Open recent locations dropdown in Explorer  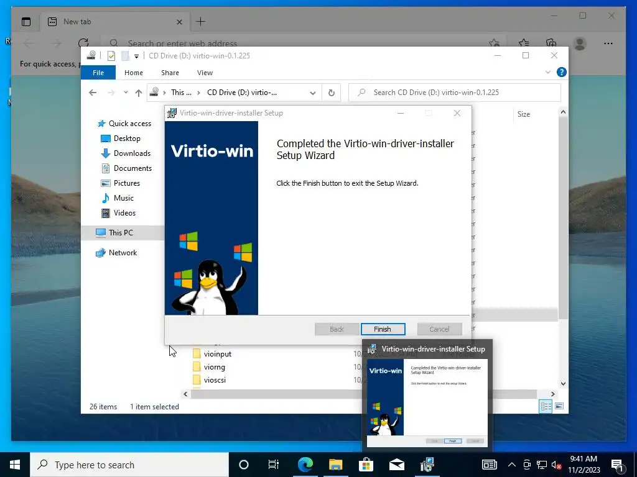(x=126, y=93)
